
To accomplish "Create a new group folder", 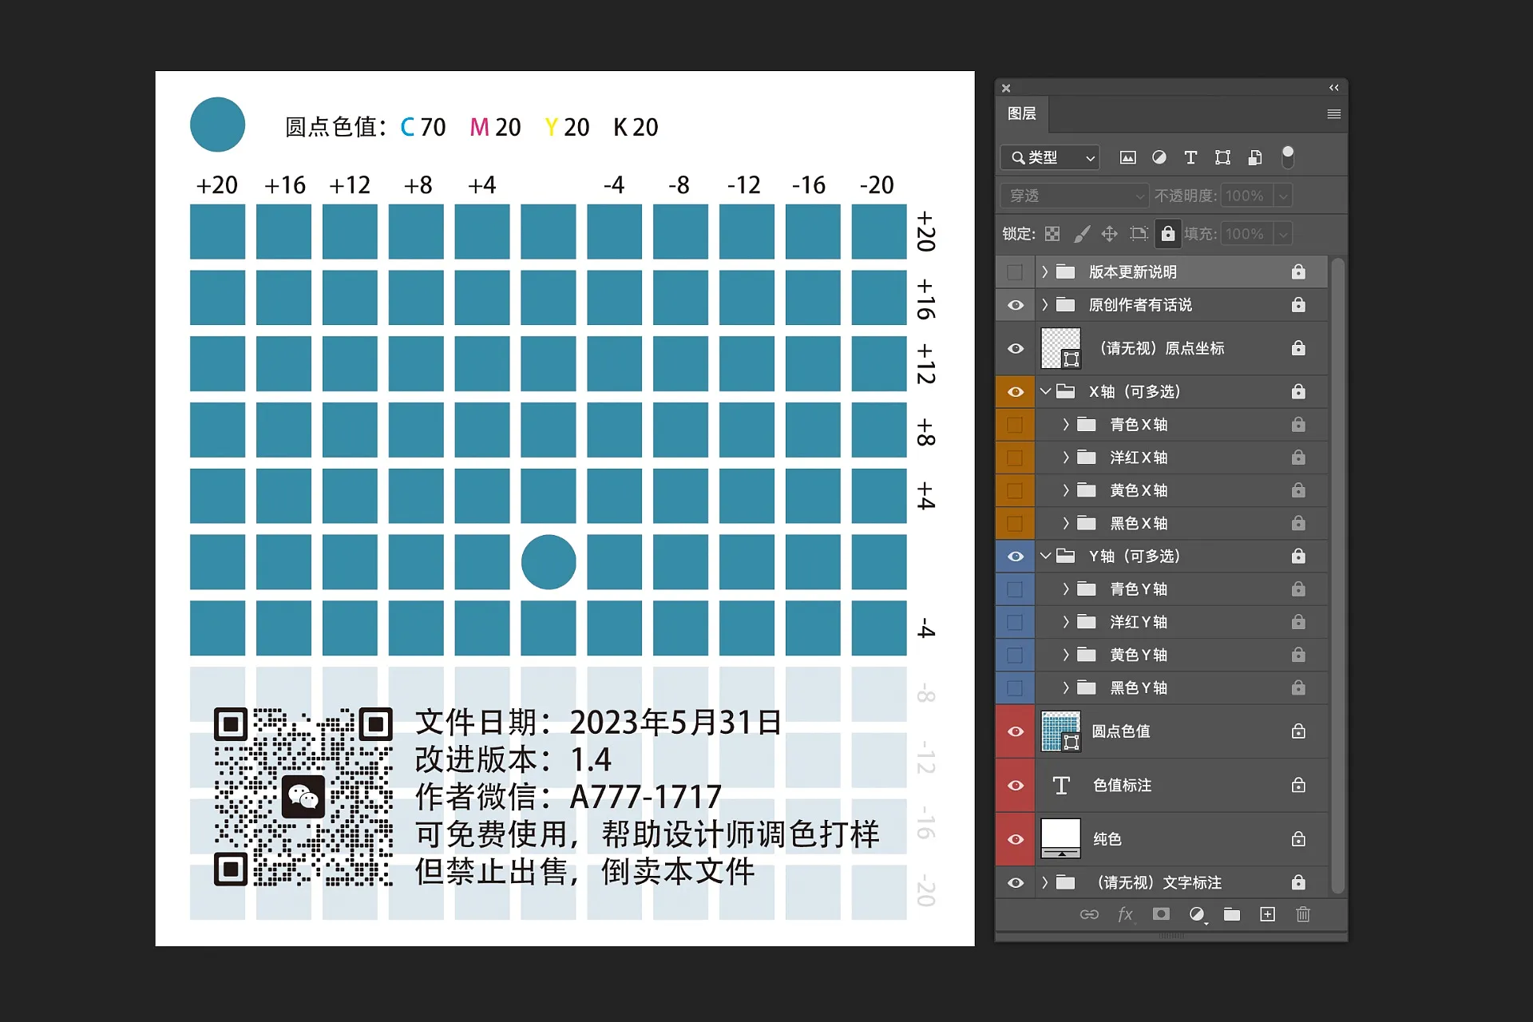I will click(1232, 914).
